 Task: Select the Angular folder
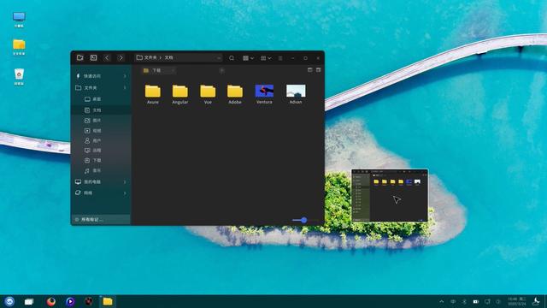click(x=180, y=94)
